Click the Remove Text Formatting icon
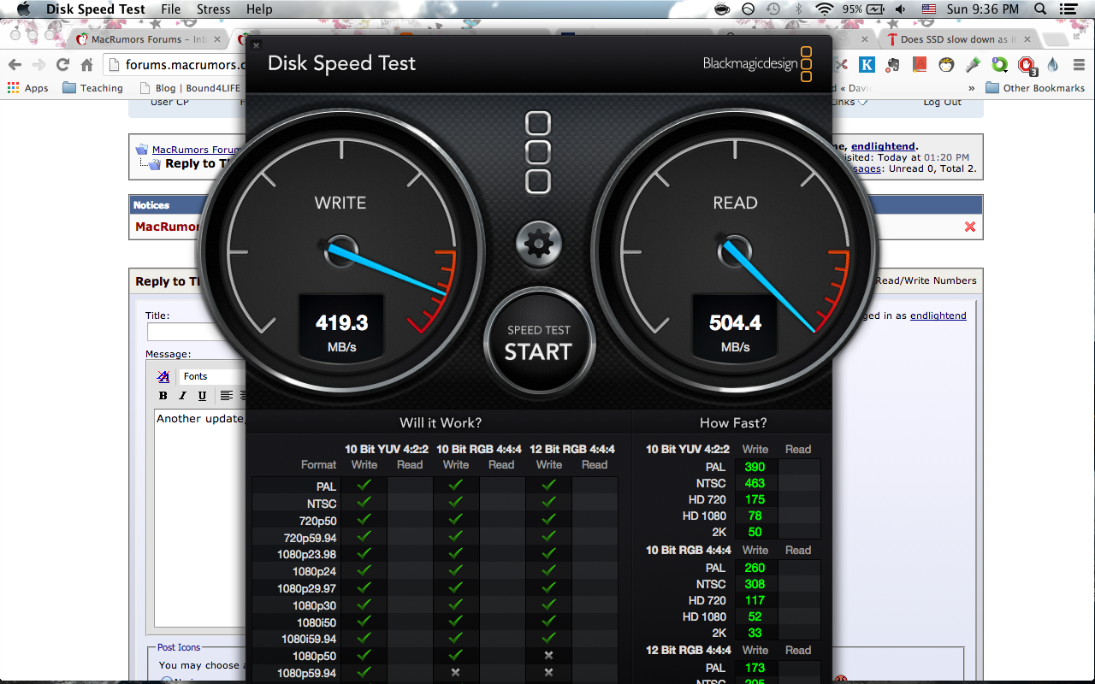 click(163, 376)
